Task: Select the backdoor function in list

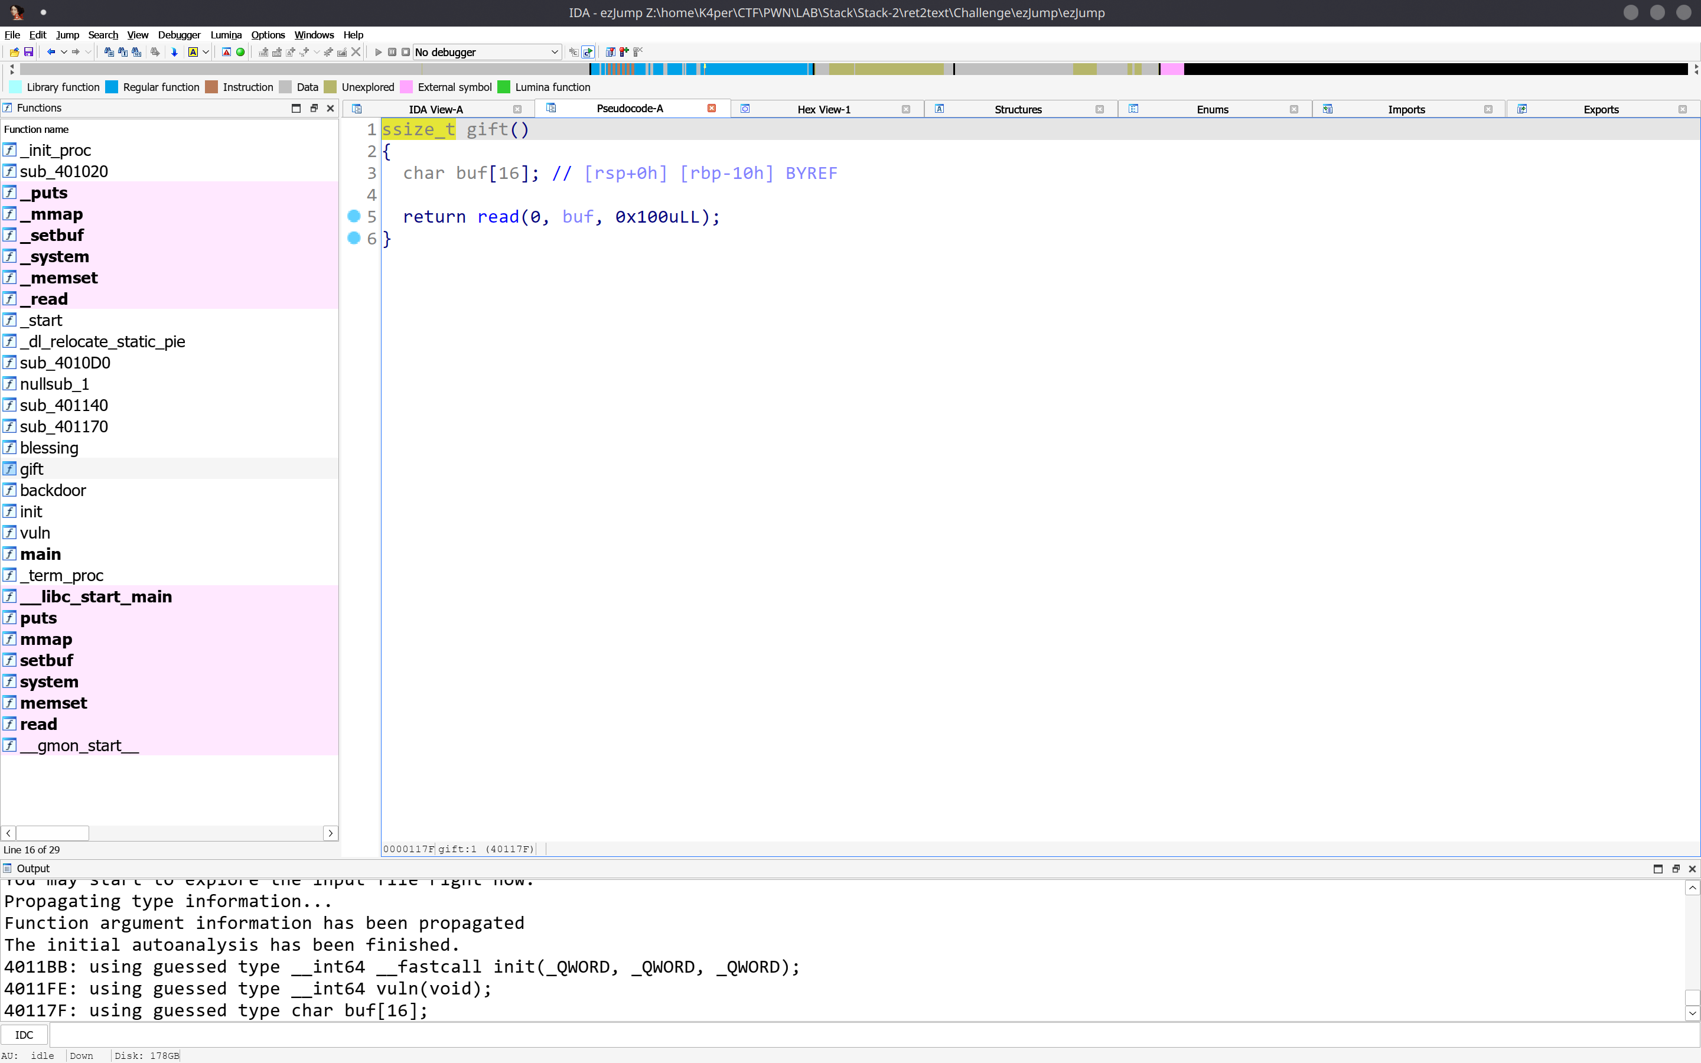Action: pos(53,490)
